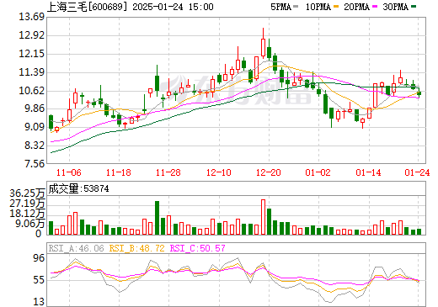Select the 01-14 date axis label

pyautogui.click(x=368, y=172)
